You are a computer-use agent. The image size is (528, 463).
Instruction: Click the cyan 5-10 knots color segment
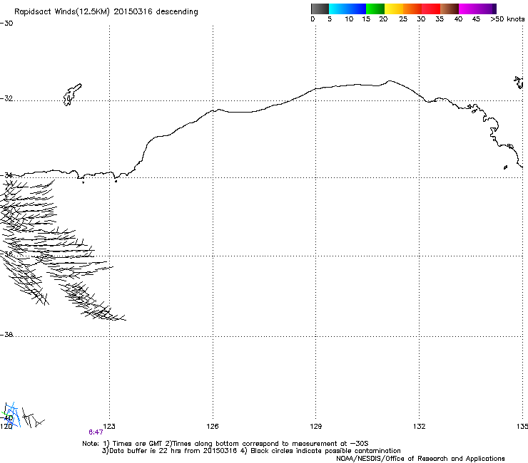[338, 9]
